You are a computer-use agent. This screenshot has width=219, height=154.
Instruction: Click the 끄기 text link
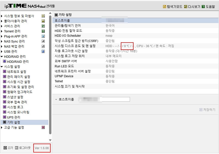click(x=10, y=148)
